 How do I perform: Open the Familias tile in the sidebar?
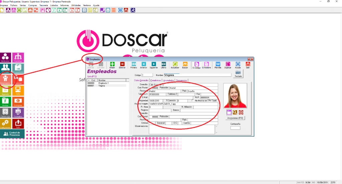[x=18, y=57]
